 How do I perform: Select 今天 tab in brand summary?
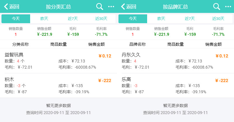pyautogui.click(x=133, y=18)
